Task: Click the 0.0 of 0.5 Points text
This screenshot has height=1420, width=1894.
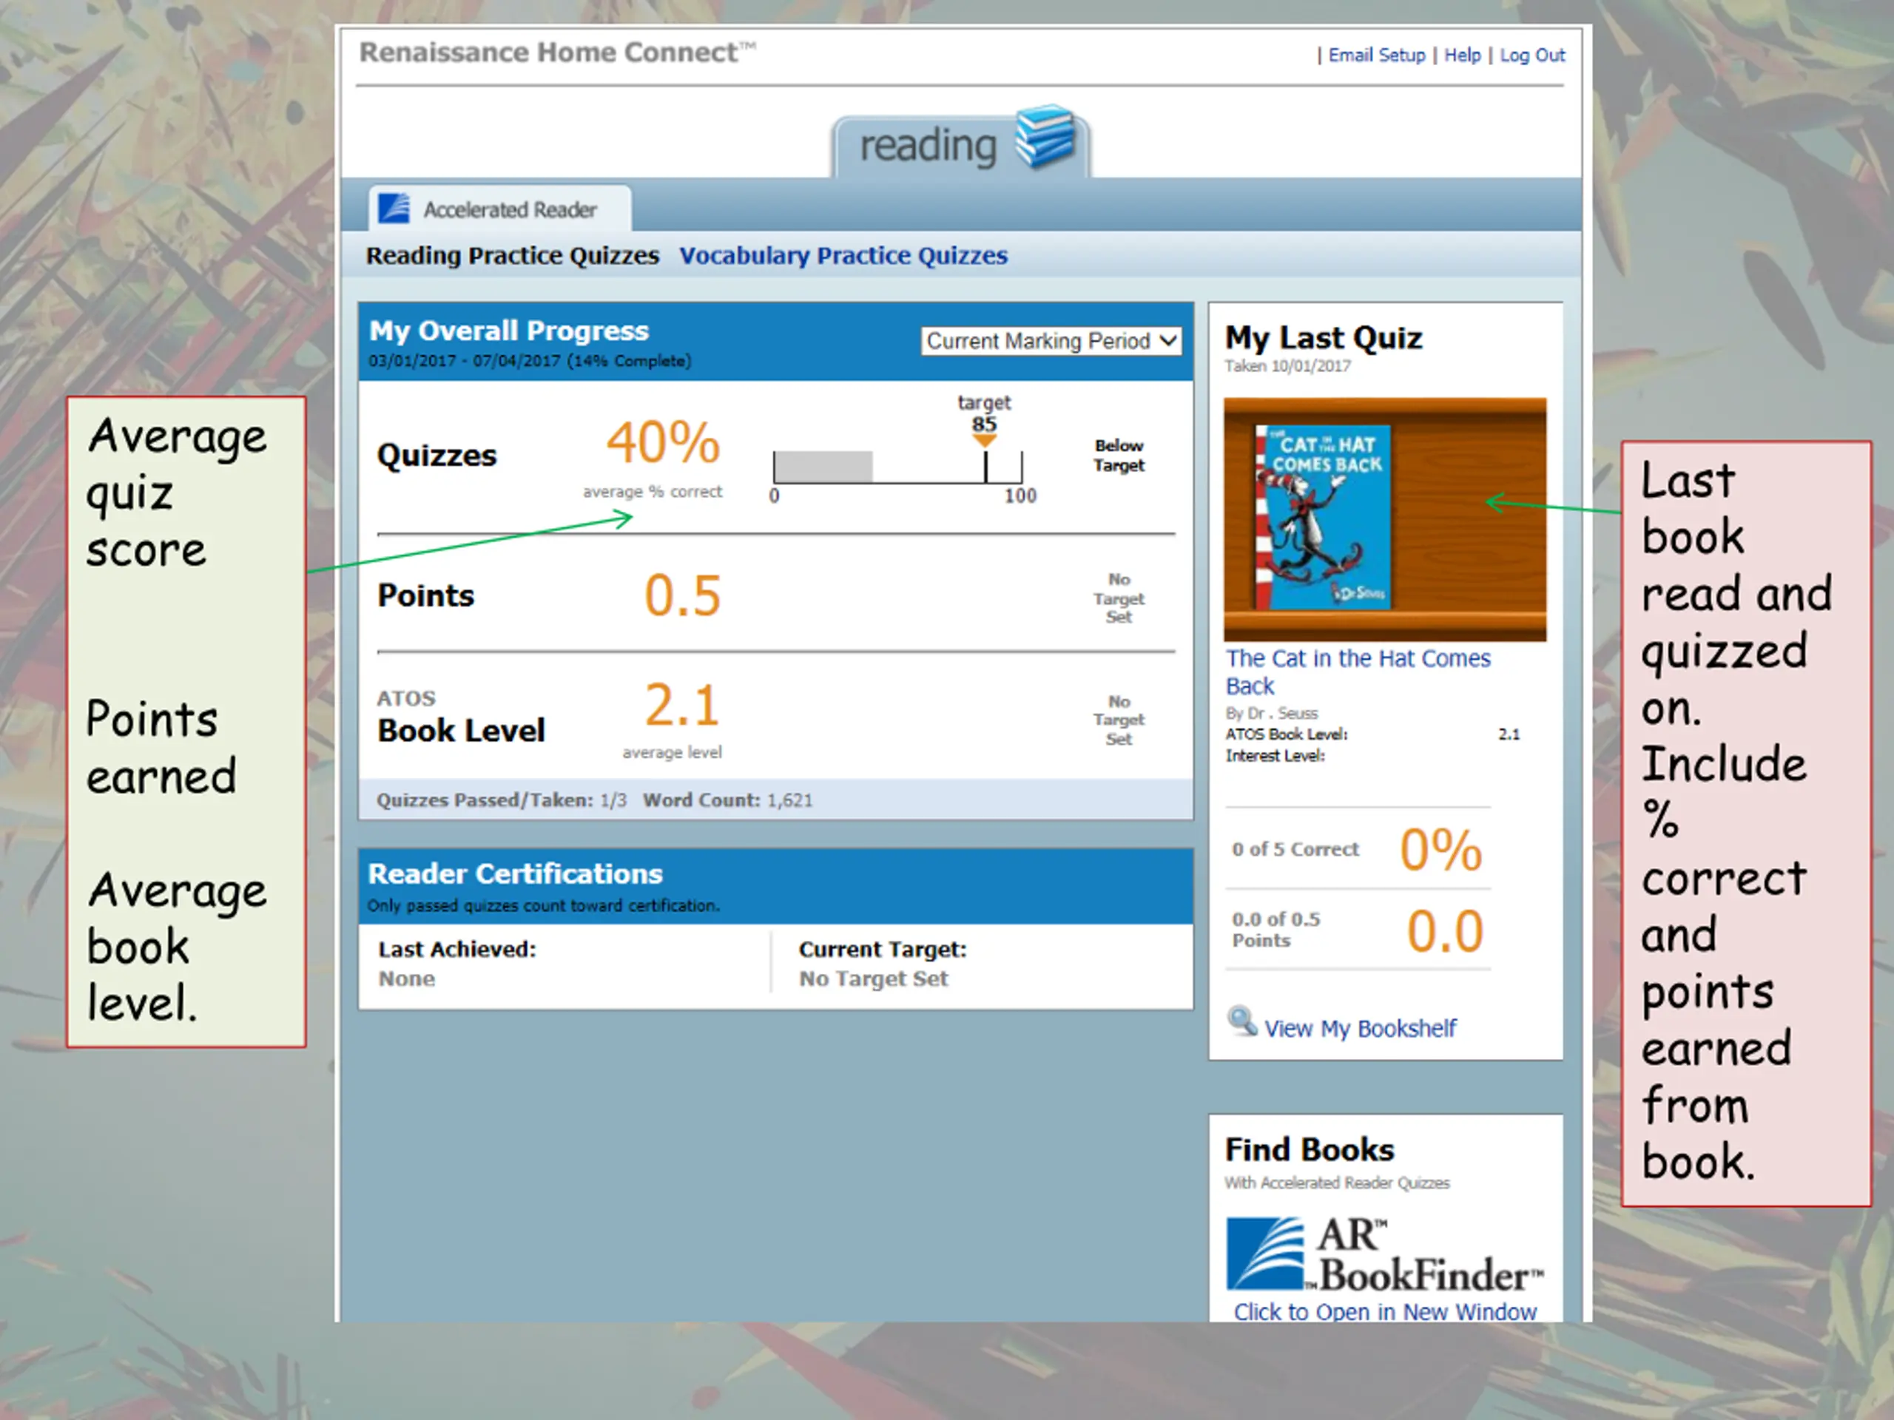Action: 1275,930
